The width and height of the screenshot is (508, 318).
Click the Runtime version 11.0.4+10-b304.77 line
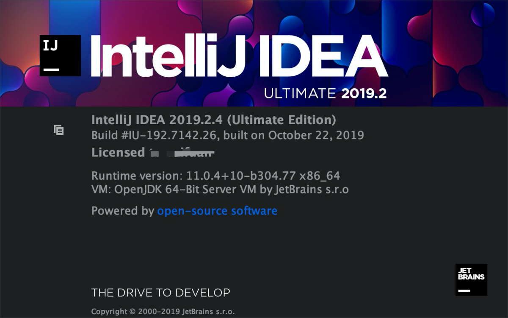pos(216,176)
